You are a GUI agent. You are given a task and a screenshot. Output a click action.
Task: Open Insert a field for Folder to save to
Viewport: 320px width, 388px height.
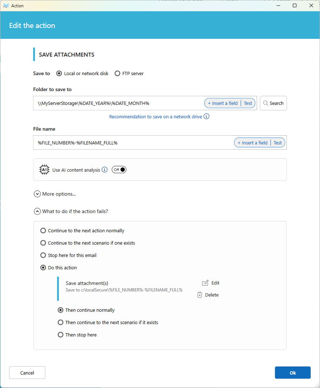coord(223,103)
